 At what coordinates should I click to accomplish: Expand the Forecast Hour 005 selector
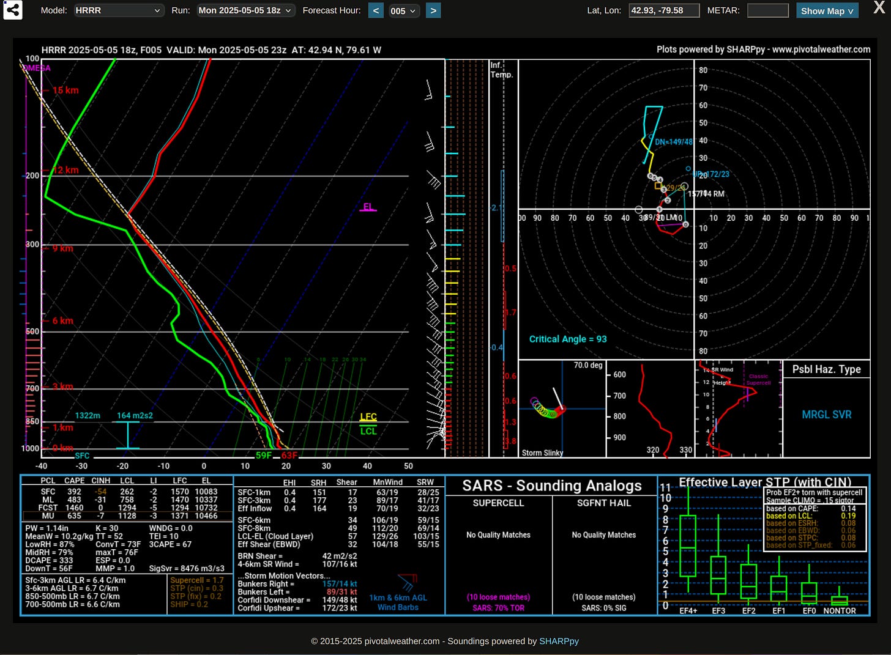pyautogui.click(x=404, y=10)
